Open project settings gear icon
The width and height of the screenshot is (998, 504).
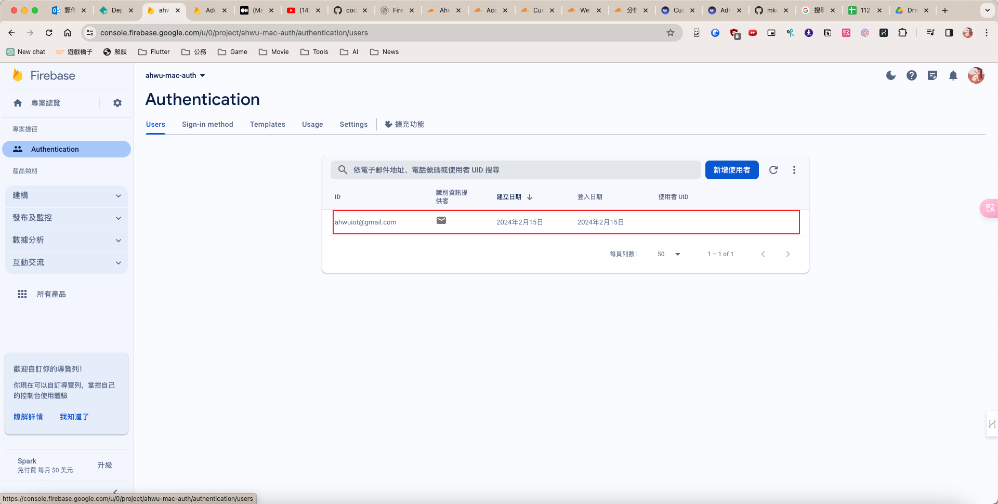pyautogui.click(x=117, y=103)
